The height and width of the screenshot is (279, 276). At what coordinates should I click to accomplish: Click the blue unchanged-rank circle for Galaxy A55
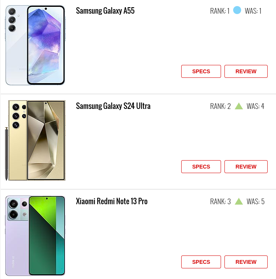click(237, 10)
